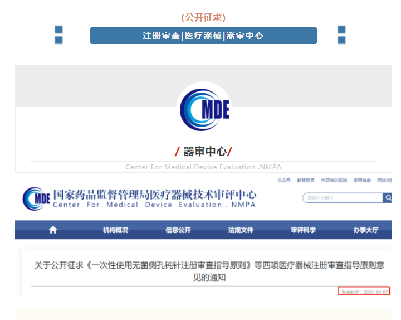
Task: Open the 内部培训系统 link
Action: click(334, 180)
